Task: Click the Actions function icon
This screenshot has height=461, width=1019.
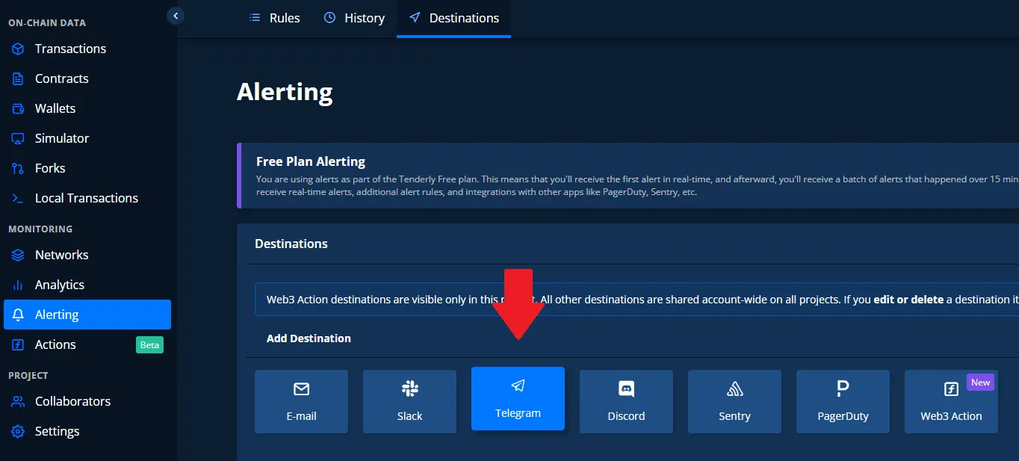Action: point(19,344)
